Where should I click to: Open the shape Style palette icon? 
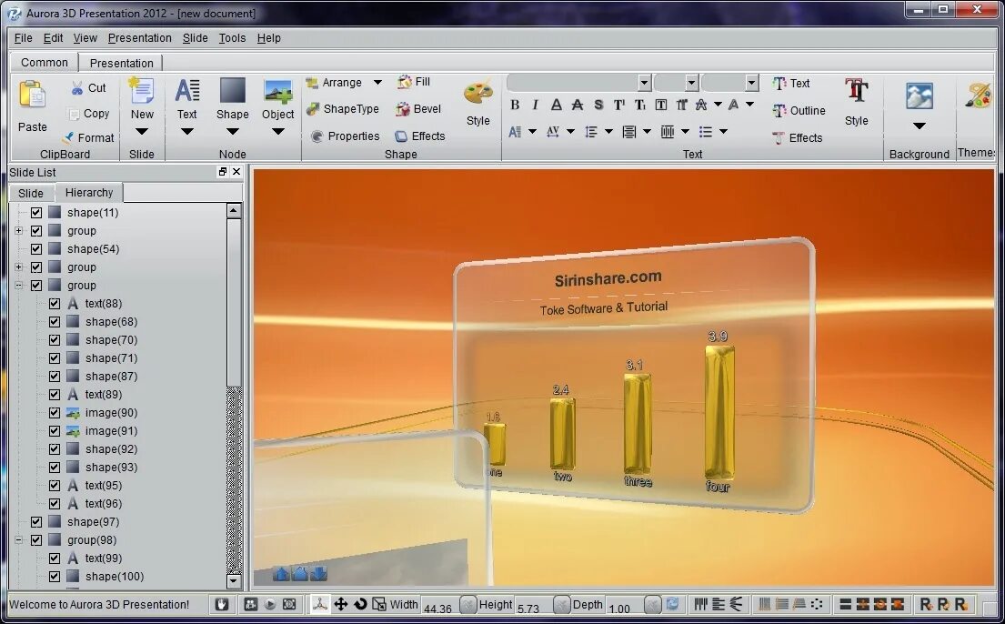click(x=478, y=94)
